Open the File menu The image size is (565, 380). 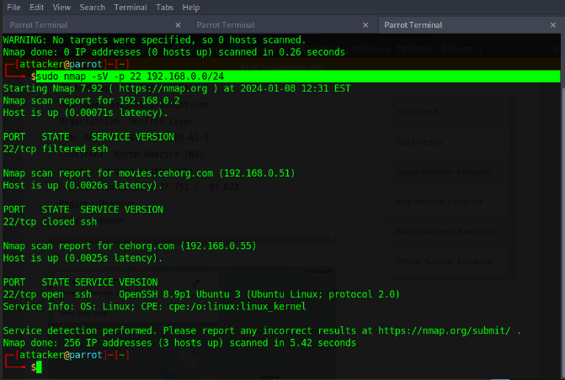click(x=13, y=7)
